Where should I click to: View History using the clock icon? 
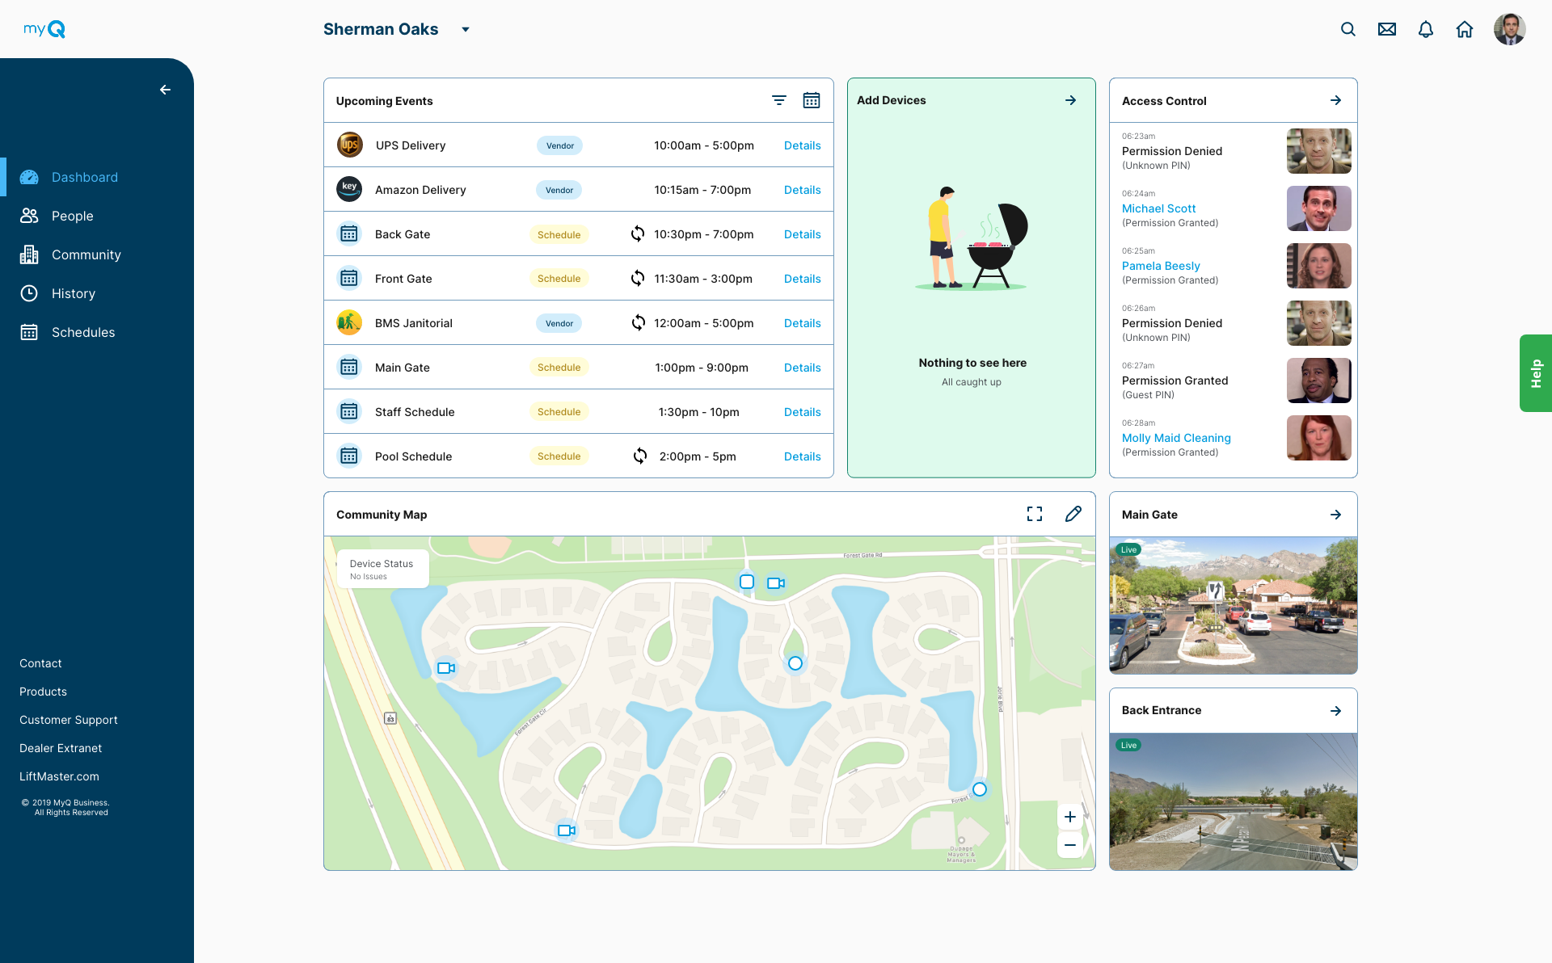tap(29, 293)
